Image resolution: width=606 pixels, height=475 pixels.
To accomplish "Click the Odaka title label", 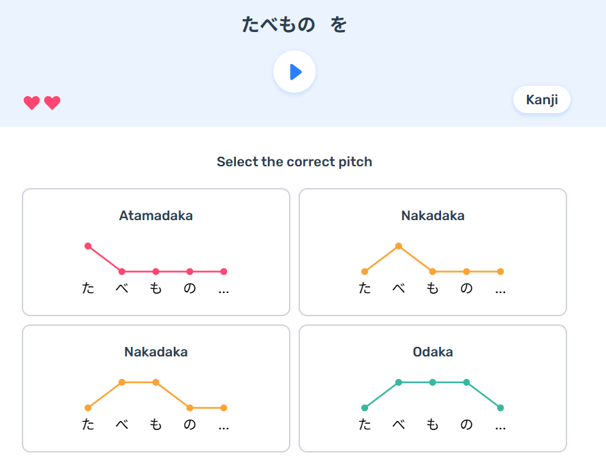I will point(432,352).
